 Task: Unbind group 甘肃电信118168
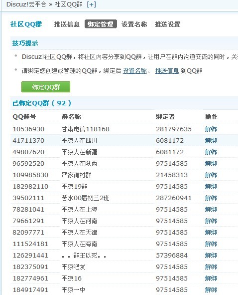[211, 129]
